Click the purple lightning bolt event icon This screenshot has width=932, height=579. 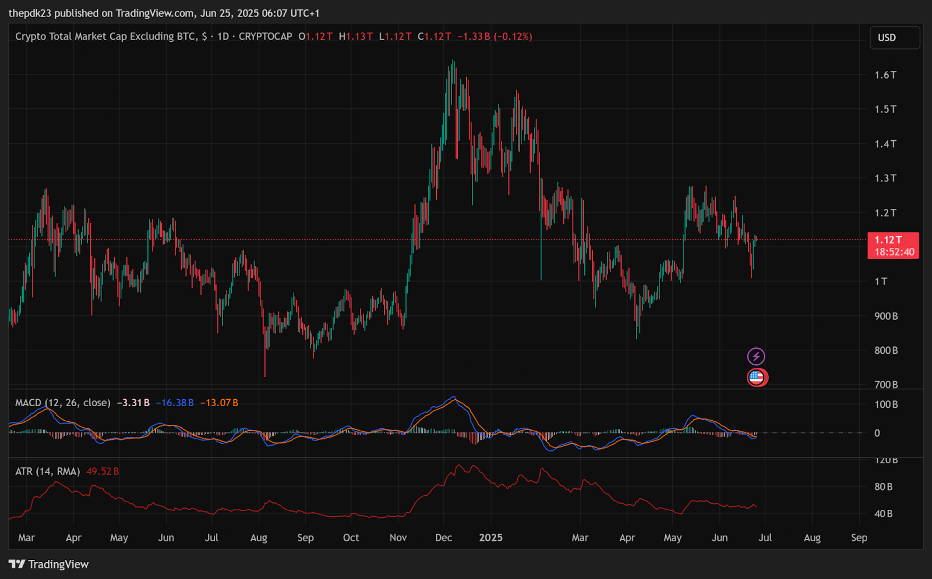point(756,356)
